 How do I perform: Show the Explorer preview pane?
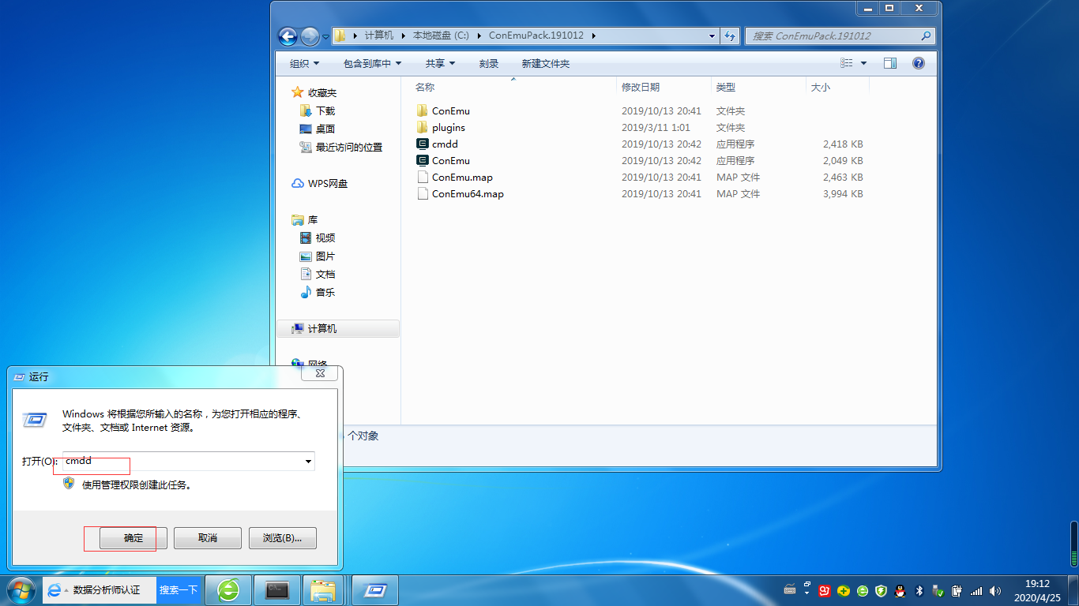coord(890,63)
